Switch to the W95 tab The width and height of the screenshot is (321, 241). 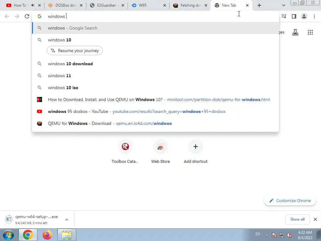pos(145,5)
